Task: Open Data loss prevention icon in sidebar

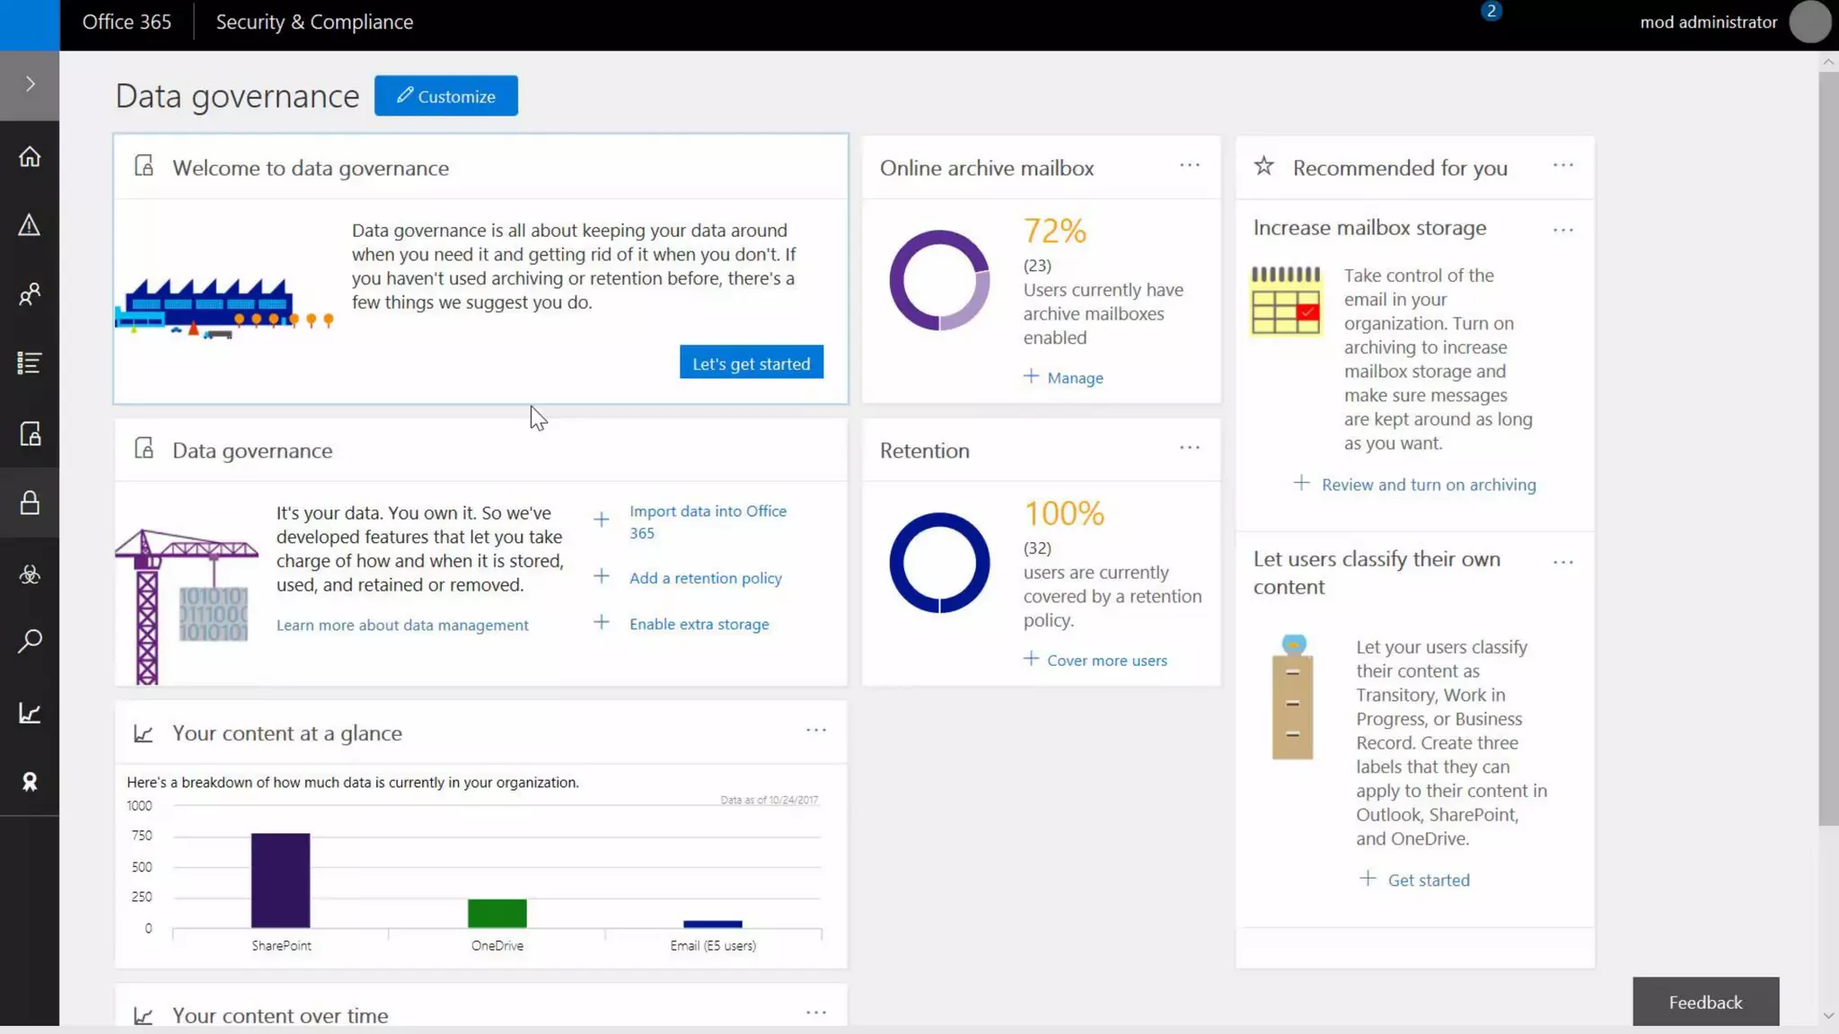Action: tap(30, 434)
